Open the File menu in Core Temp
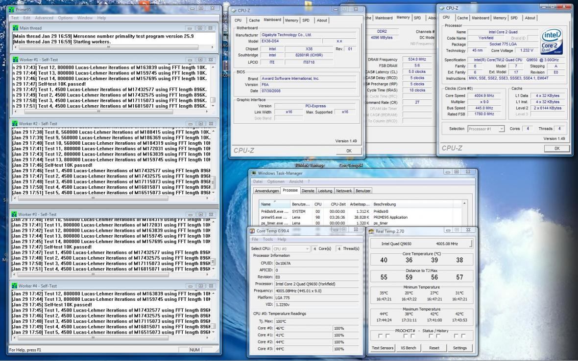 pyautogui.click(x=255, y=239)
